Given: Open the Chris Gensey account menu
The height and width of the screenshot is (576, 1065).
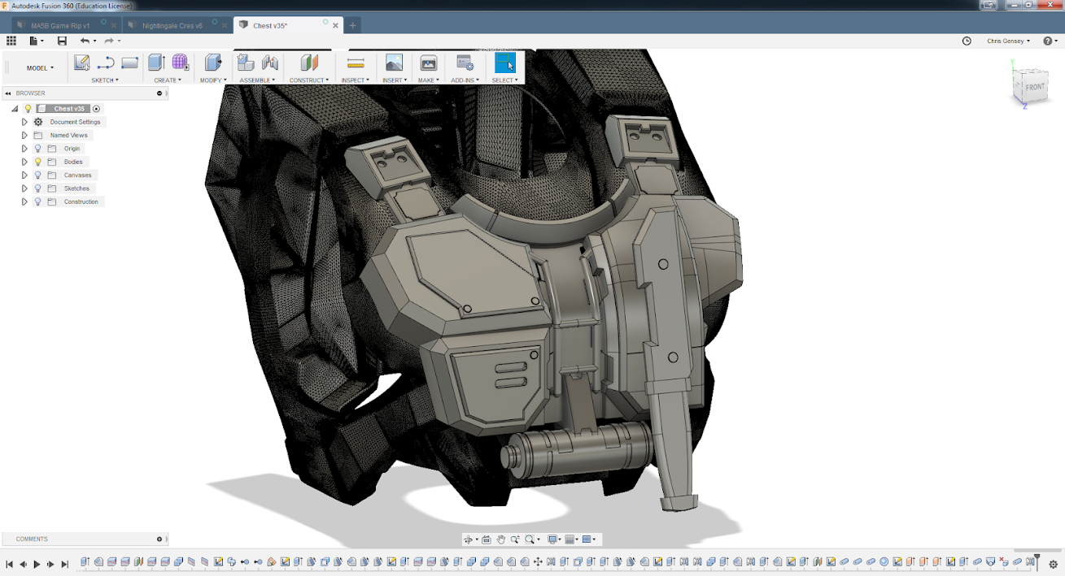Looking at the screenshot, I should pos(1008,41).
